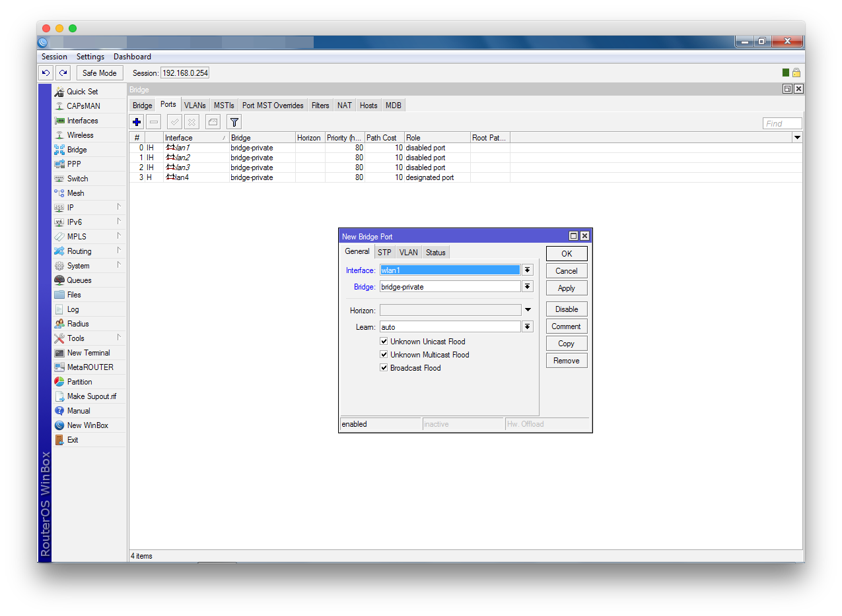
Task: Click the Disable button in dialog
Action: tap(567, 309)
